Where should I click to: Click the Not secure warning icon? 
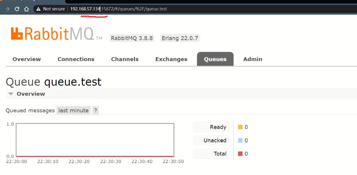point(38,9)
